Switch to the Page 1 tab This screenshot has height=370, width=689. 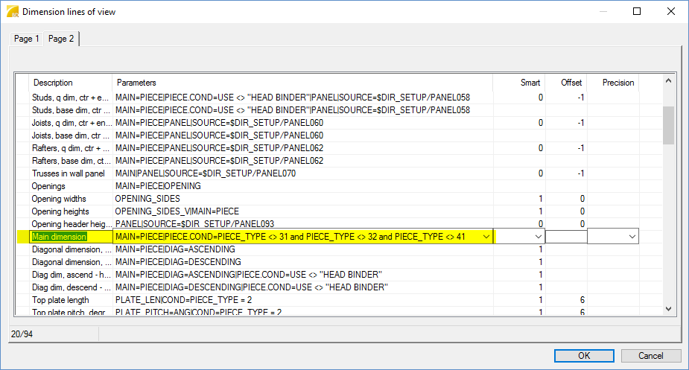[27, 39]
